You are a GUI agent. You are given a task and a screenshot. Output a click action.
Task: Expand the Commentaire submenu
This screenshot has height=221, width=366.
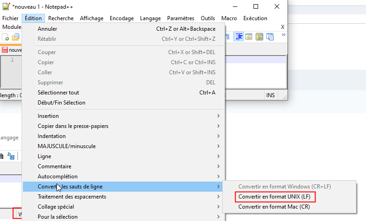(123, 166)
